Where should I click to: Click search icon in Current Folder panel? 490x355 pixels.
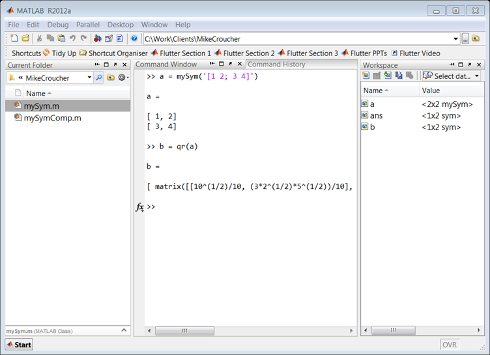99,78
